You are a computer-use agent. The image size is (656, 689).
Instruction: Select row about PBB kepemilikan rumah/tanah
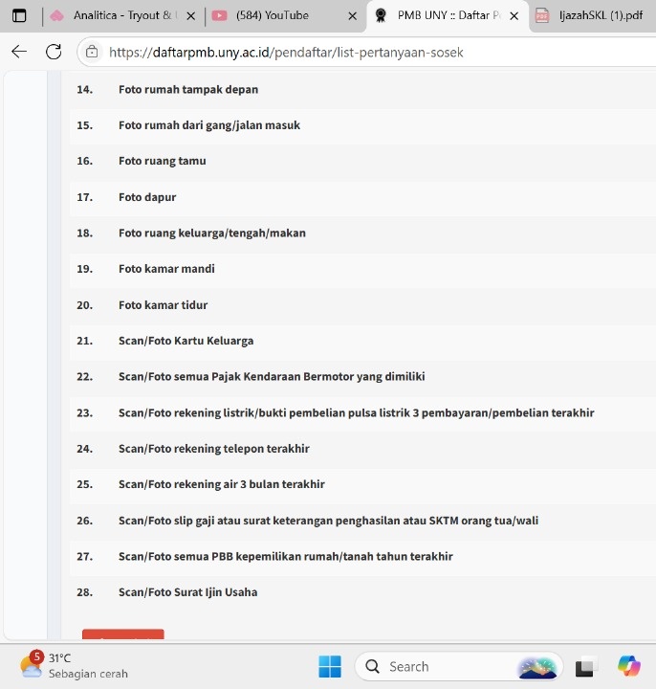pos(362,557)
